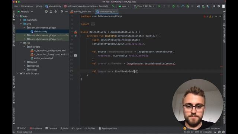Click the Make Project hammer icon
This screenshot has height=134, width=238.
coord(113,6)
